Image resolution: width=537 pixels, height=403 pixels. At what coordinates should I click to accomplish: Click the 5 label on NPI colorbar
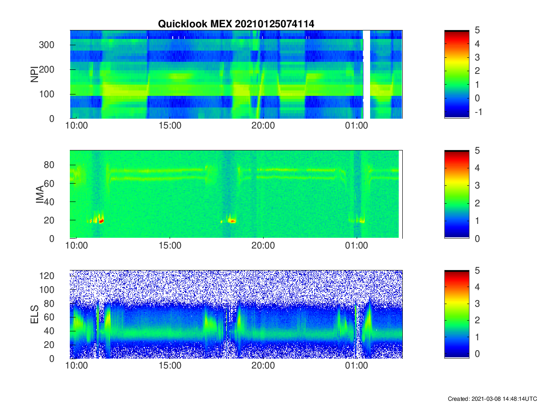tap(477, 30)
